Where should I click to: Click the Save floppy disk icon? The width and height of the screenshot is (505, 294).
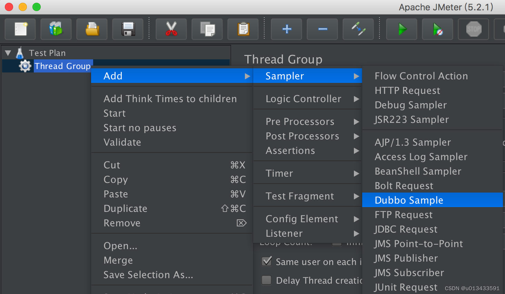pos(128,29)
